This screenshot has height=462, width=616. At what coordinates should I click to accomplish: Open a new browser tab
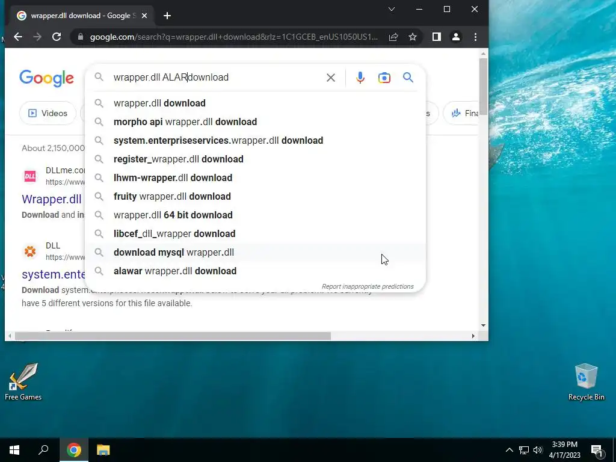[167, 16]
